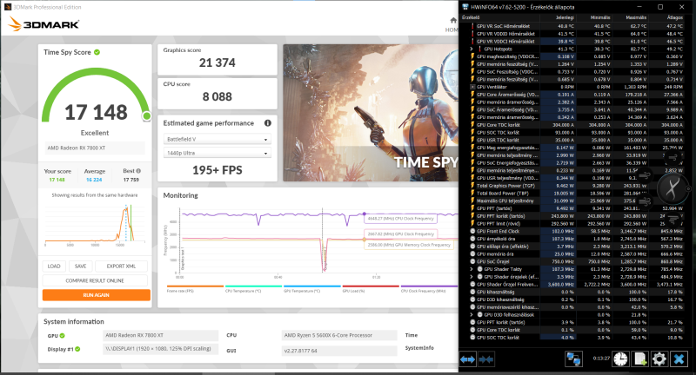
Task: Click blue X close sensors icon in HWiNFO
Action: pyautogui.click(x=679, y=359)
